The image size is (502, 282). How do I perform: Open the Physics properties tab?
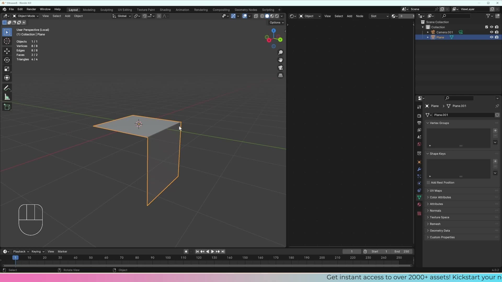tap(419, 183)
